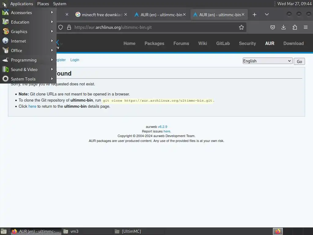Open the System panel menu

(60, 4)
